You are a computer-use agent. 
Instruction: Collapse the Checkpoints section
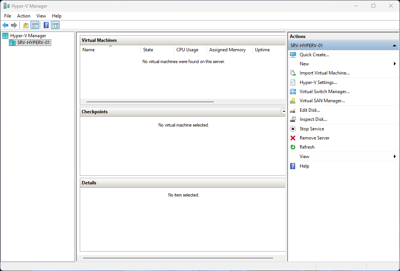pos(283,111)
